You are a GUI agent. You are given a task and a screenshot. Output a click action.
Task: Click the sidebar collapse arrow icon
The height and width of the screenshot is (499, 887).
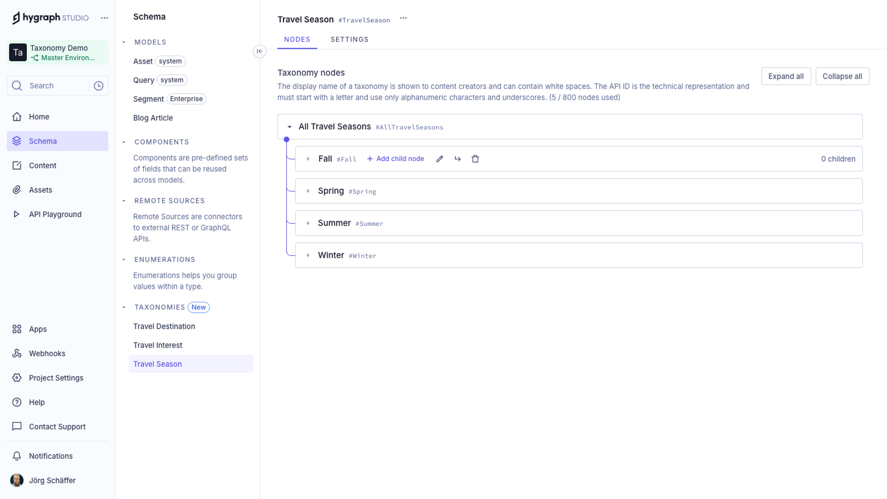coord(259,51)
